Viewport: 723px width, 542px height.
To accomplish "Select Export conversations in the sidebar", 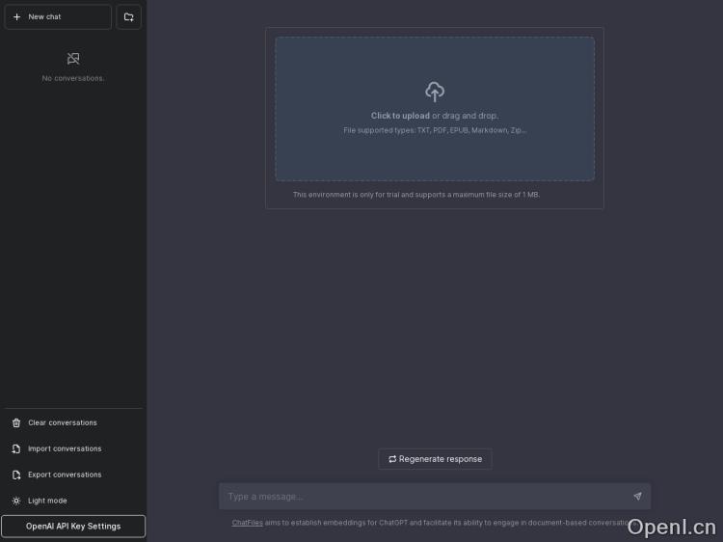I will [65, 474].
